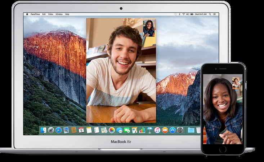Open the Edit menu
Viewport: 264px width, 162px height.
[x=44, y=14]
